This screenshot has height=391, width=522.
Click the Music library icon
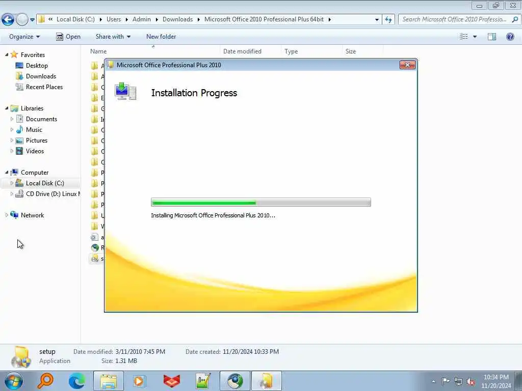point(20,129)
